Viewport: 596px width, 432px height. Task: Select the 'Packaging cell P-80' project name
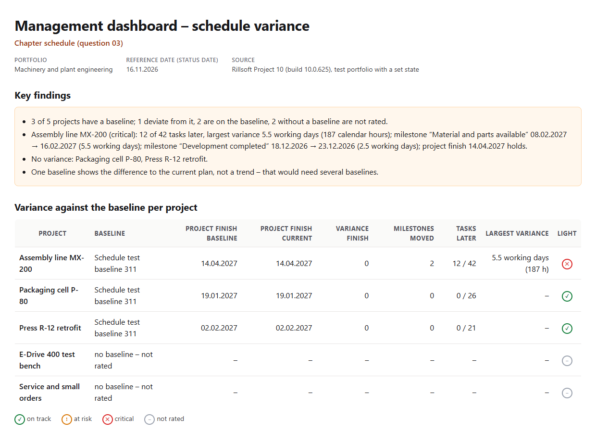(x=49, y=296)
